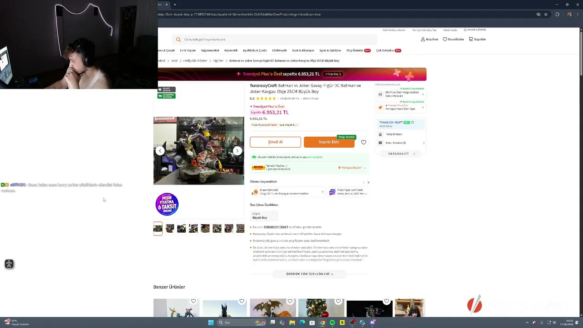The height and width of the screenshot is (328, 583).
Task: Select the seventh product thumbnail
Action: 229,228
